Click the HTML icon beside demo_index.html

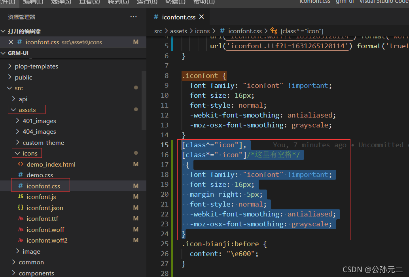21,164
